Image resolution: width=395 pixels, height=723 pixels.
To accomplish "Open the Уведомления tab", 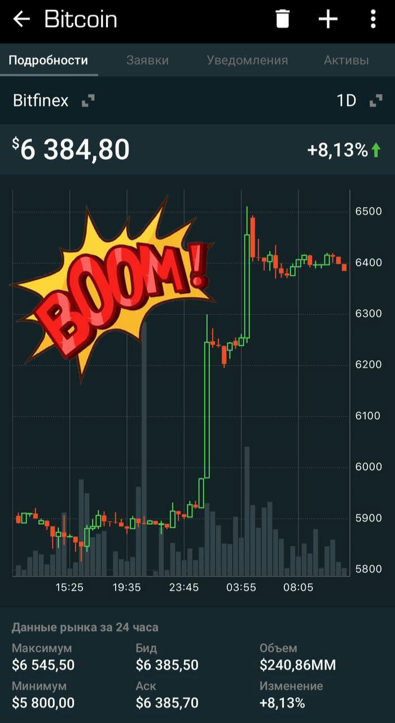I will pos(247,60).
